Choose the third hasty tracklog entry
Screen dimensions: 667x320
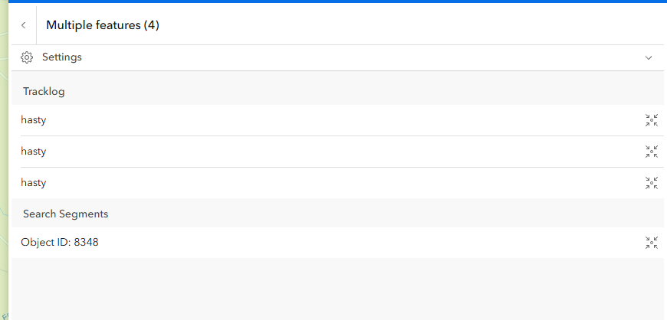pos(34,183)
